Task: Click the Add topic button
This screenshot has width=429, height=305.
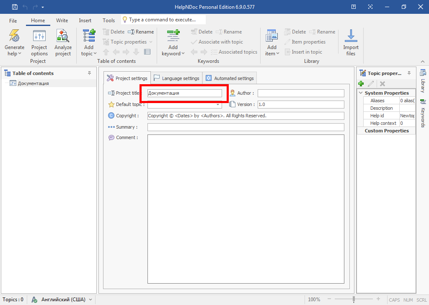Action: coord(89,43)
